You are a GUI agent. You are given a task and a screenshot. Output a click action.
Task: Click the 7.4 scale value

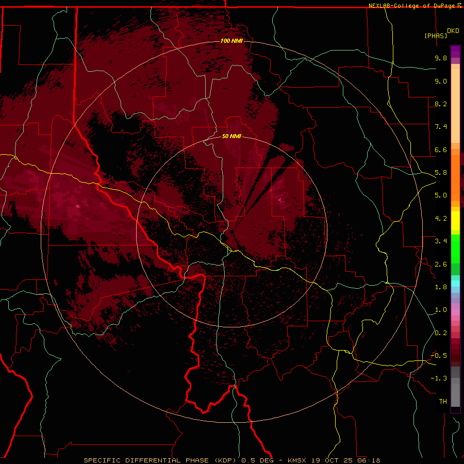[441, 127]
